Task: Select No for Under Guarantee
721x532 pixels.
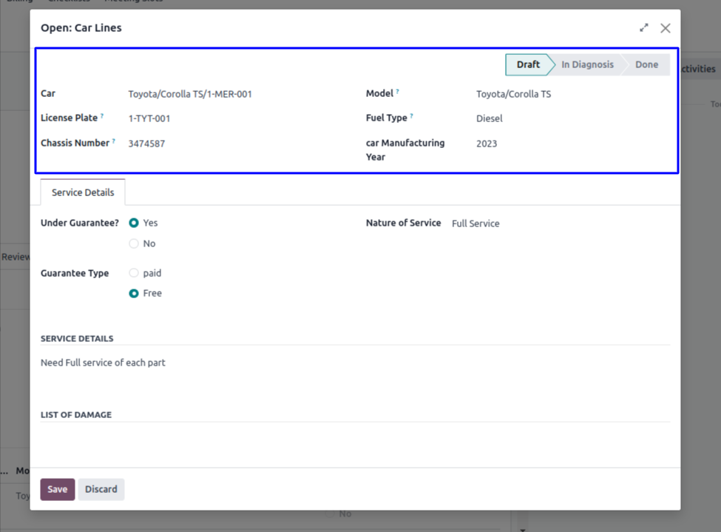Action: [x=134, y=243]
